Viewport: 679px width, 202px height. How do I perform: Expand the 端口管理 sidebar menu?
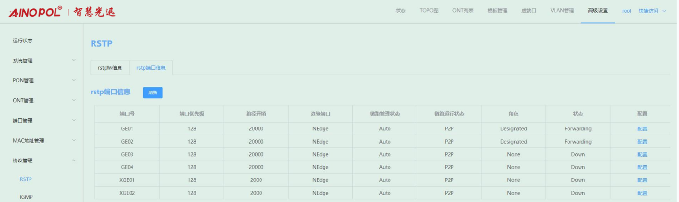click(42, 121)
